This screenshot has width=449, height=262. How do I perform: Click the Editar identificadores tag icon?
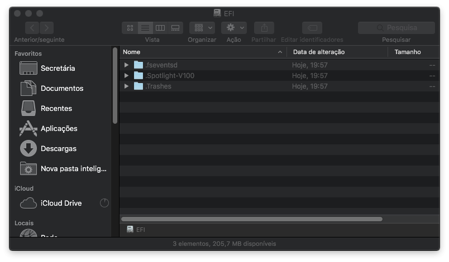point(312,28)
